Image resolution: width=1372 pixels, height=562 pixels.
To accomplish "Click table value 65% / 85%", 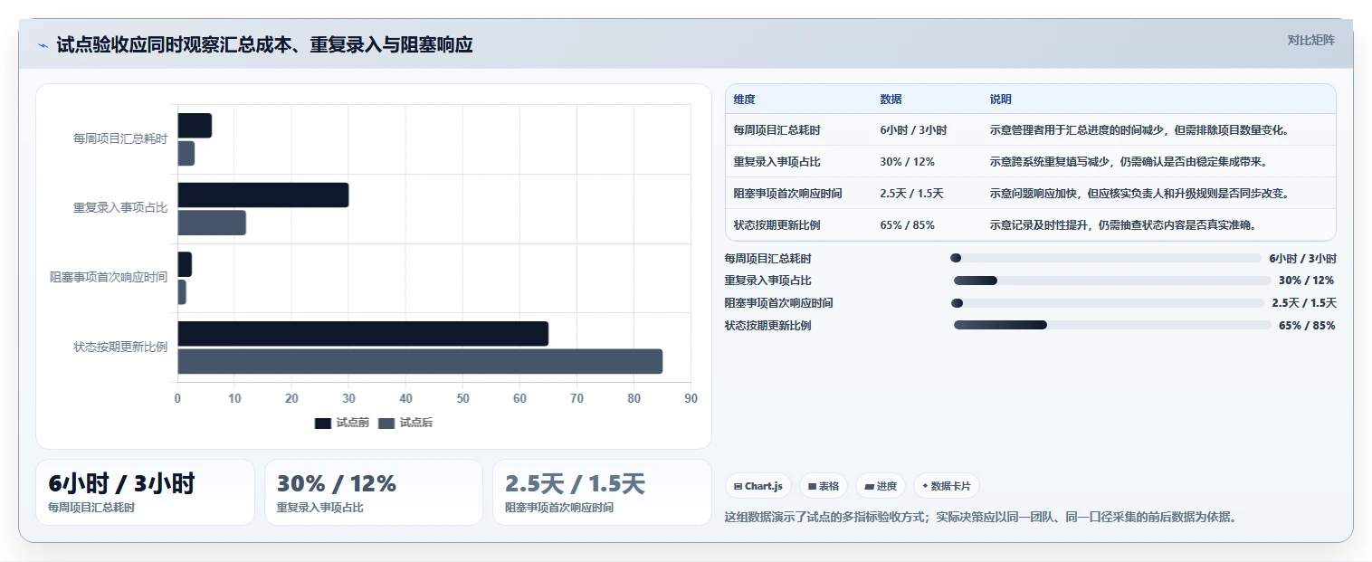I will pos(907,225).
